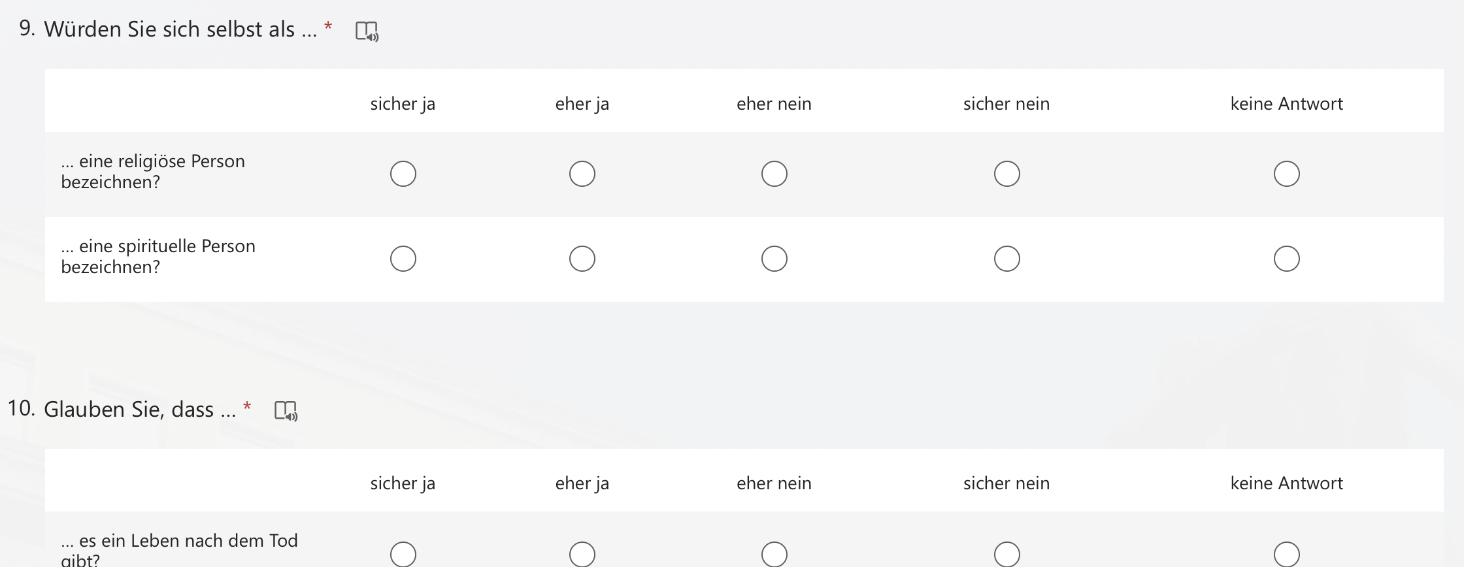Choose 'eher nein' for religiöse Person

coord(774,174)
